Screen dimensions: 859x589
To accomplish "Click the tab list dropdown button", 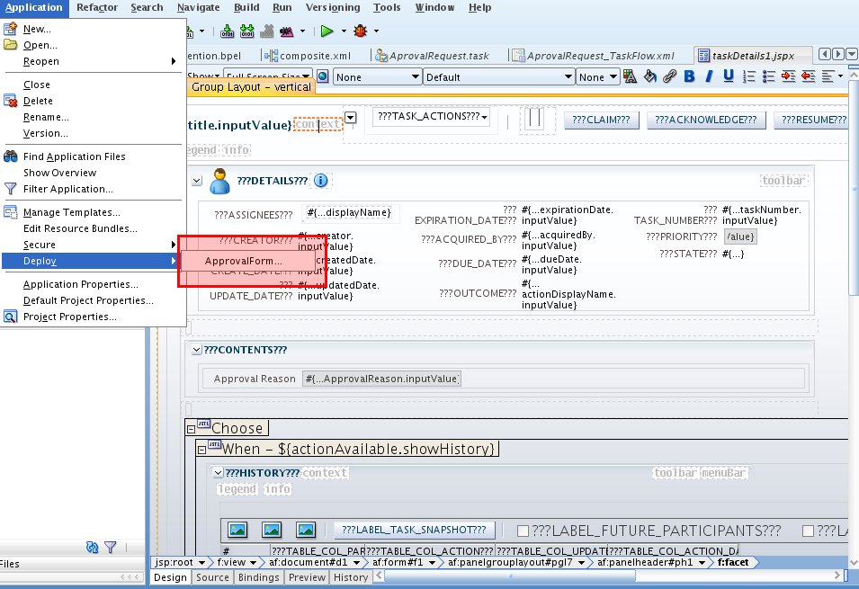I will (x=851, y=54).
